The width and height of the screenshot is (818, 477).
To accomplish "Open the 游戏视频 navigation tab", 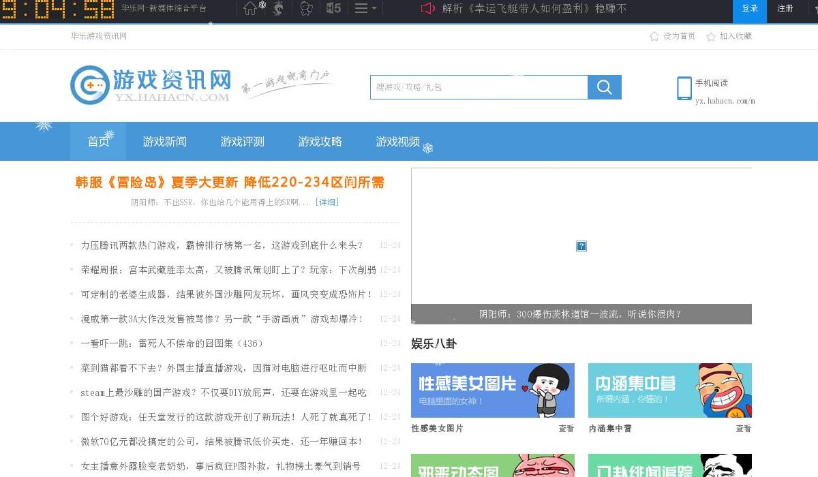I will pos(397,142).
